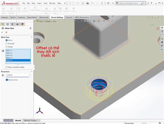Pin the menu bar with pushpin icon
The width and height of the screenshot is (164, 124).
[x=65, y=3]
